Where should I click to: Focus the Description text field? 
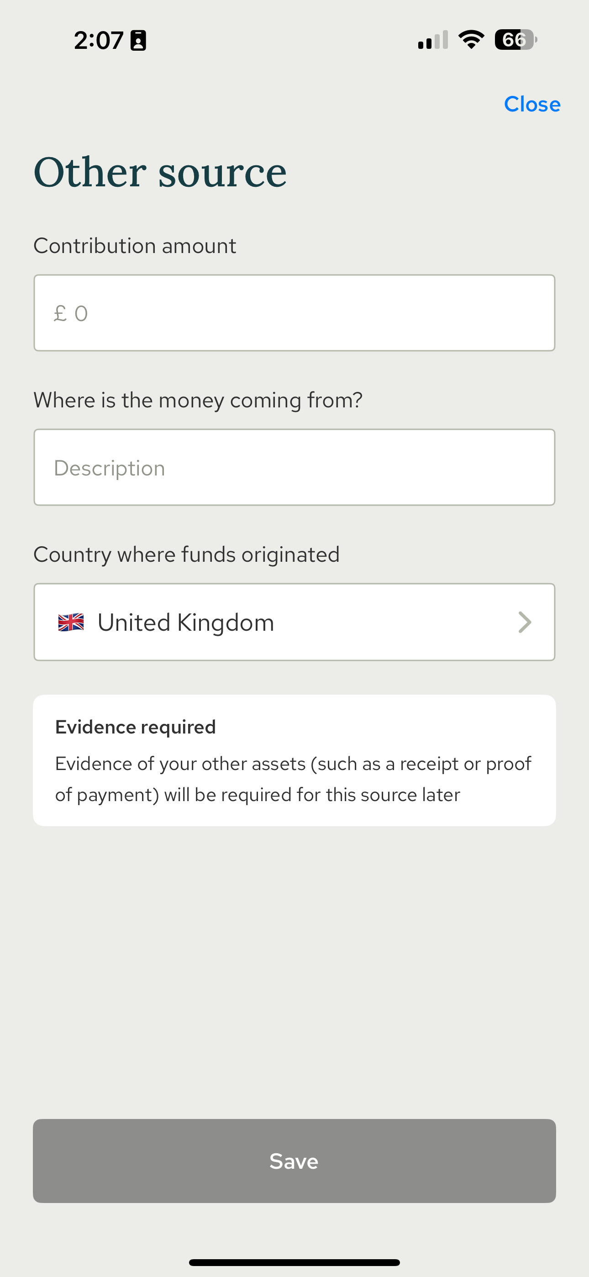pos(294,468)
